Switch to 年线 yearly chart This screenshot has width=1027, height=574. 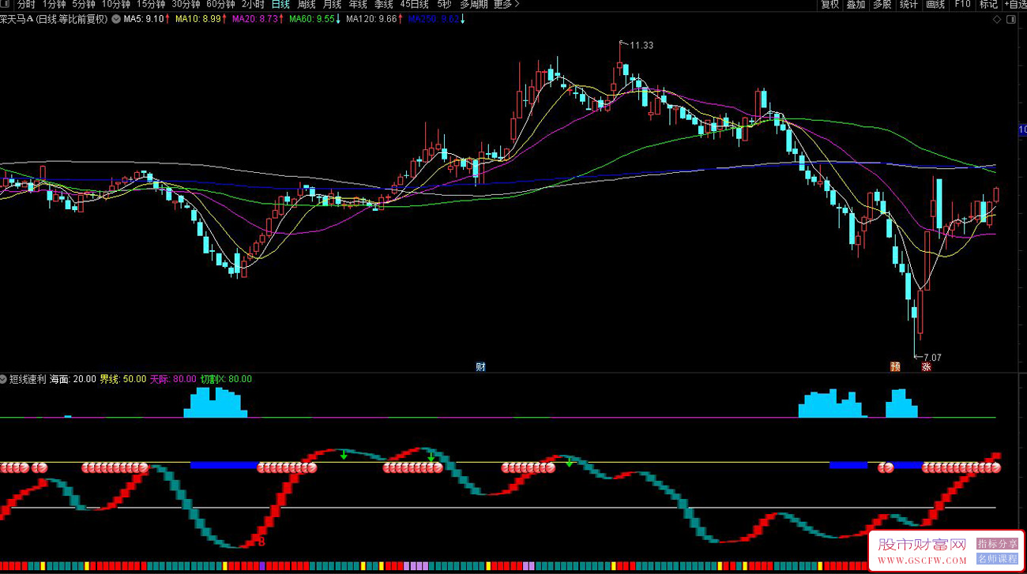(358, 5)
